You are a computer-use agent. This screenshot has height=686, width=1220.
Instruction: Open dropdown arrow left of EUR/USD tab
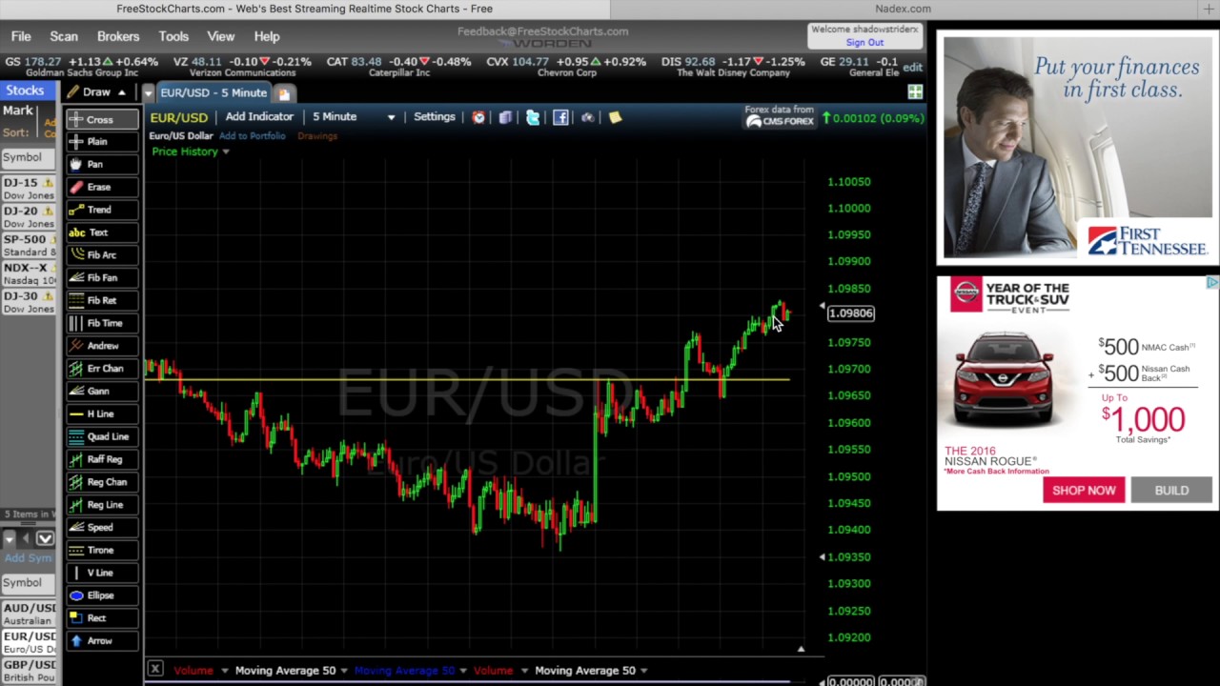click(x=149, y=93)
